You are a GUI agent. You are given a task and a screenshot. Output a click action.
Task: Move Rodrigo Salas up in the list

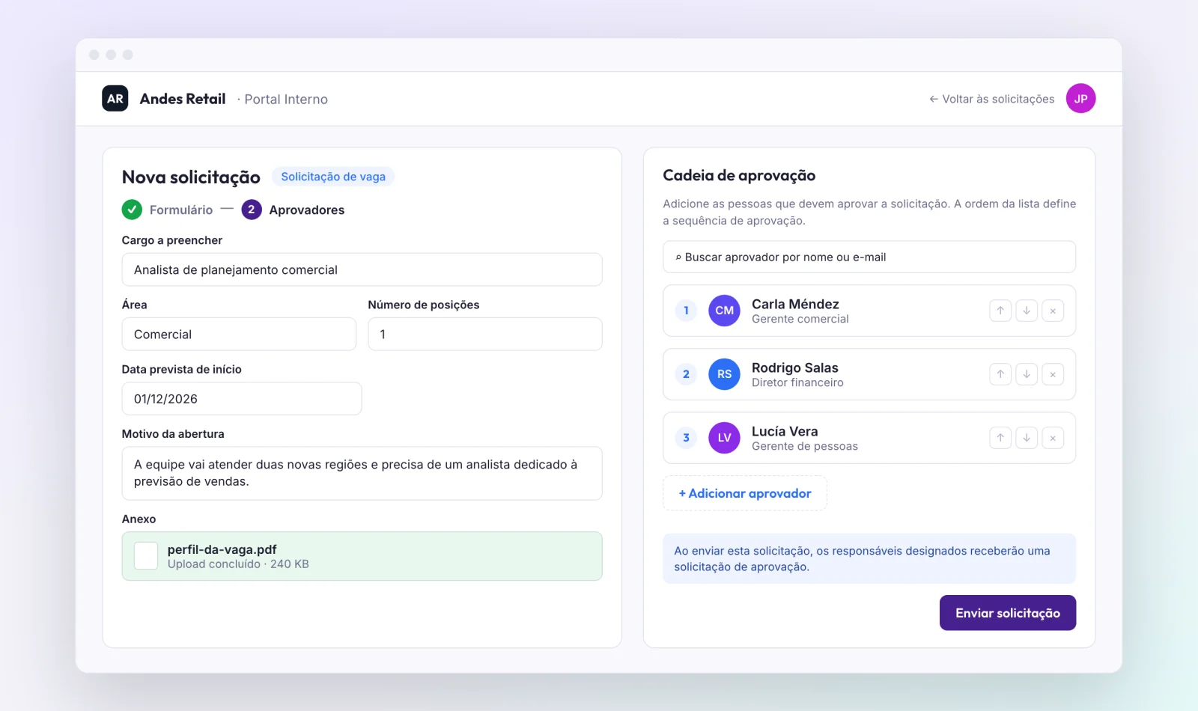1000,374
